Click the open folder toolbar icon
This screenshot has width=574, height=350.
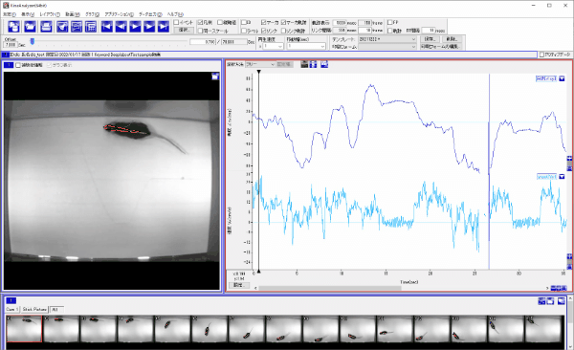click(x=30, y=27)
